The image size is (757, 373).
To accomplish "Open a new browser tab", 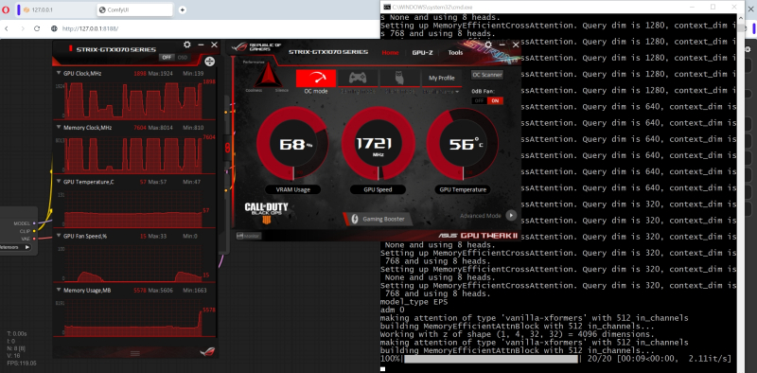I will (182, 9).
